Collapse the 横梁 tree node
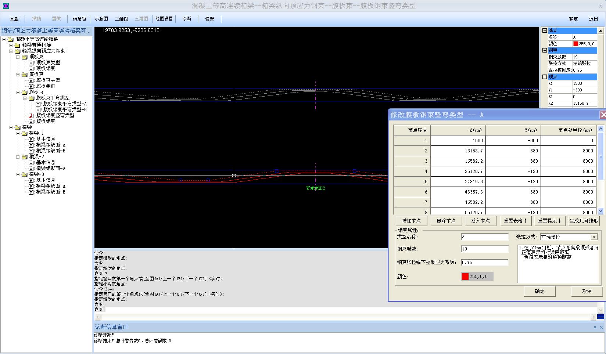 pyautogui.click(x=11, y=127)
